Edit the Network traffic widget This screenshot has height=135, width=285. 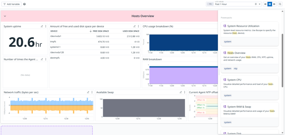[x=88, y=92]
